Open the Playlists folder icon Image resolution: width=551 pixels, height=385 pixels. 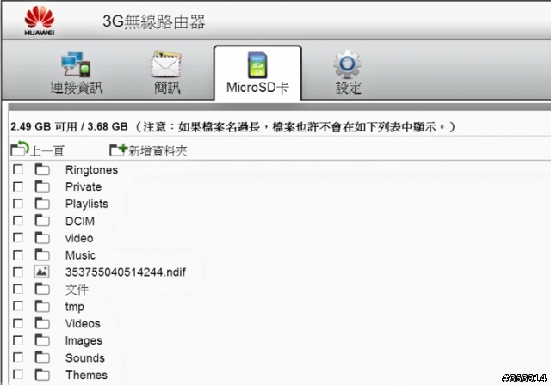[42, 204]
